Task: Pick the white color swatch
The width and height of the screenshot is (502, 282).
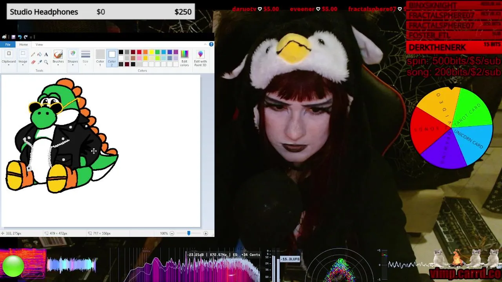Action: 121,58
